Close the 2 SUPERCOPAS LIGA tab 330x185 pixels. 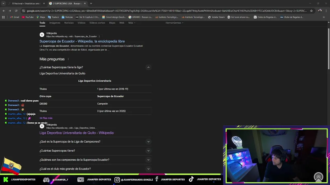[85, 4]
